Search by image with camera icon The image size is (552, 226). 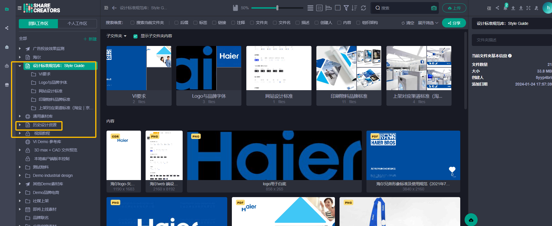[434, 8]
